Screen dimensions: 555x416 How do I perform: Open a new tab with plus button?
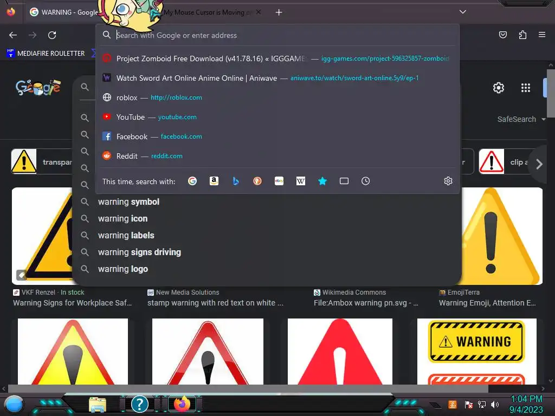279,12
